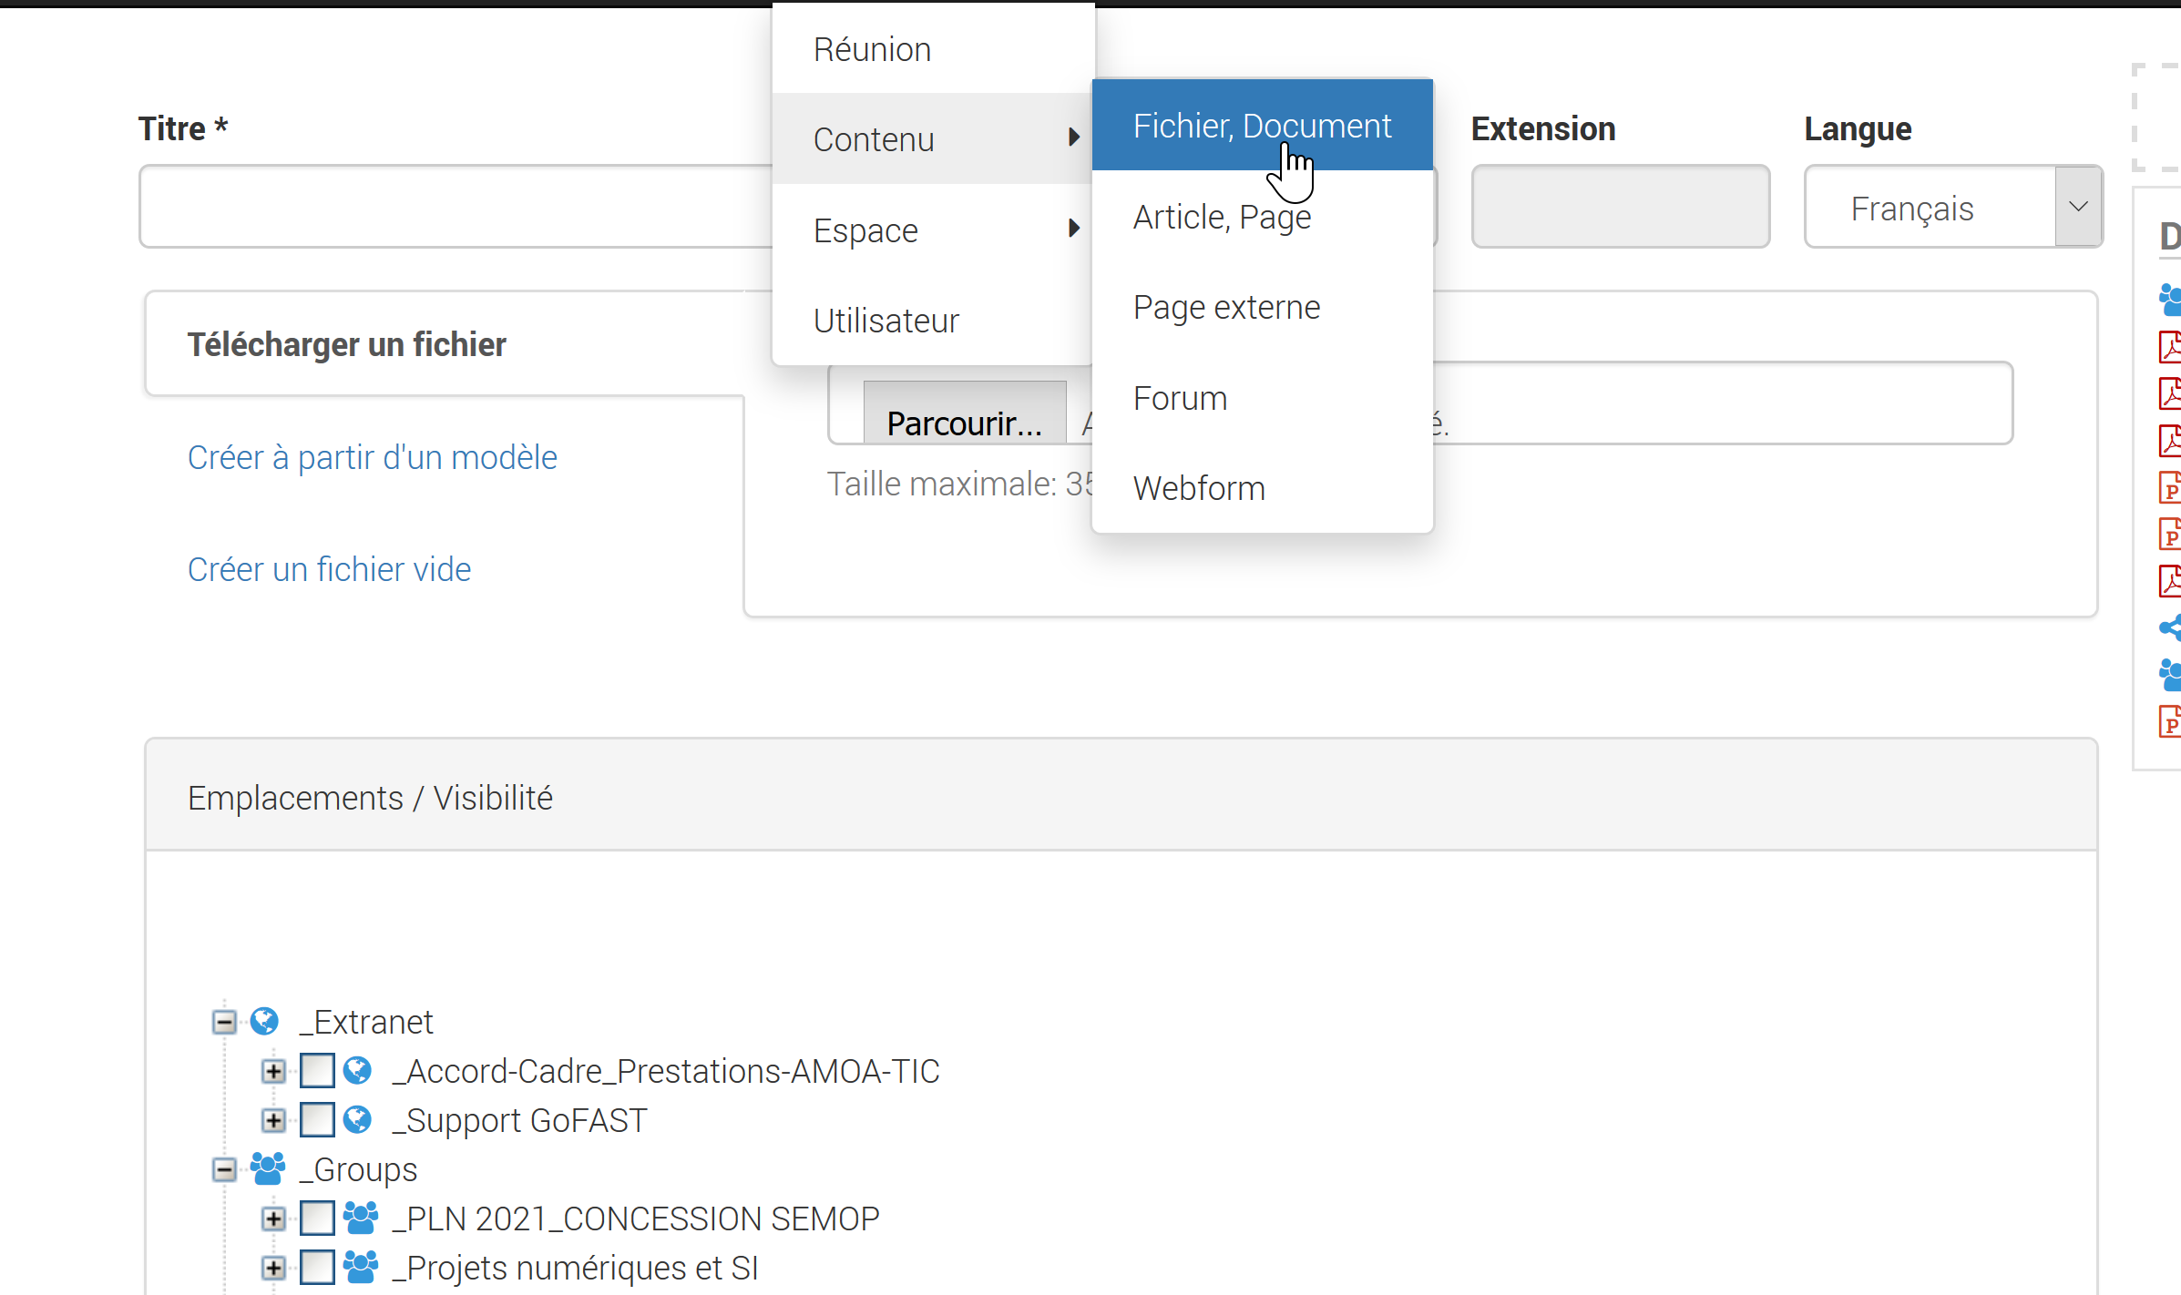Viewport: 2181px width, 1295px height.
Task: Click the people icon beside _Groups
Action: pyautogui.click(x=267, y=1168)
